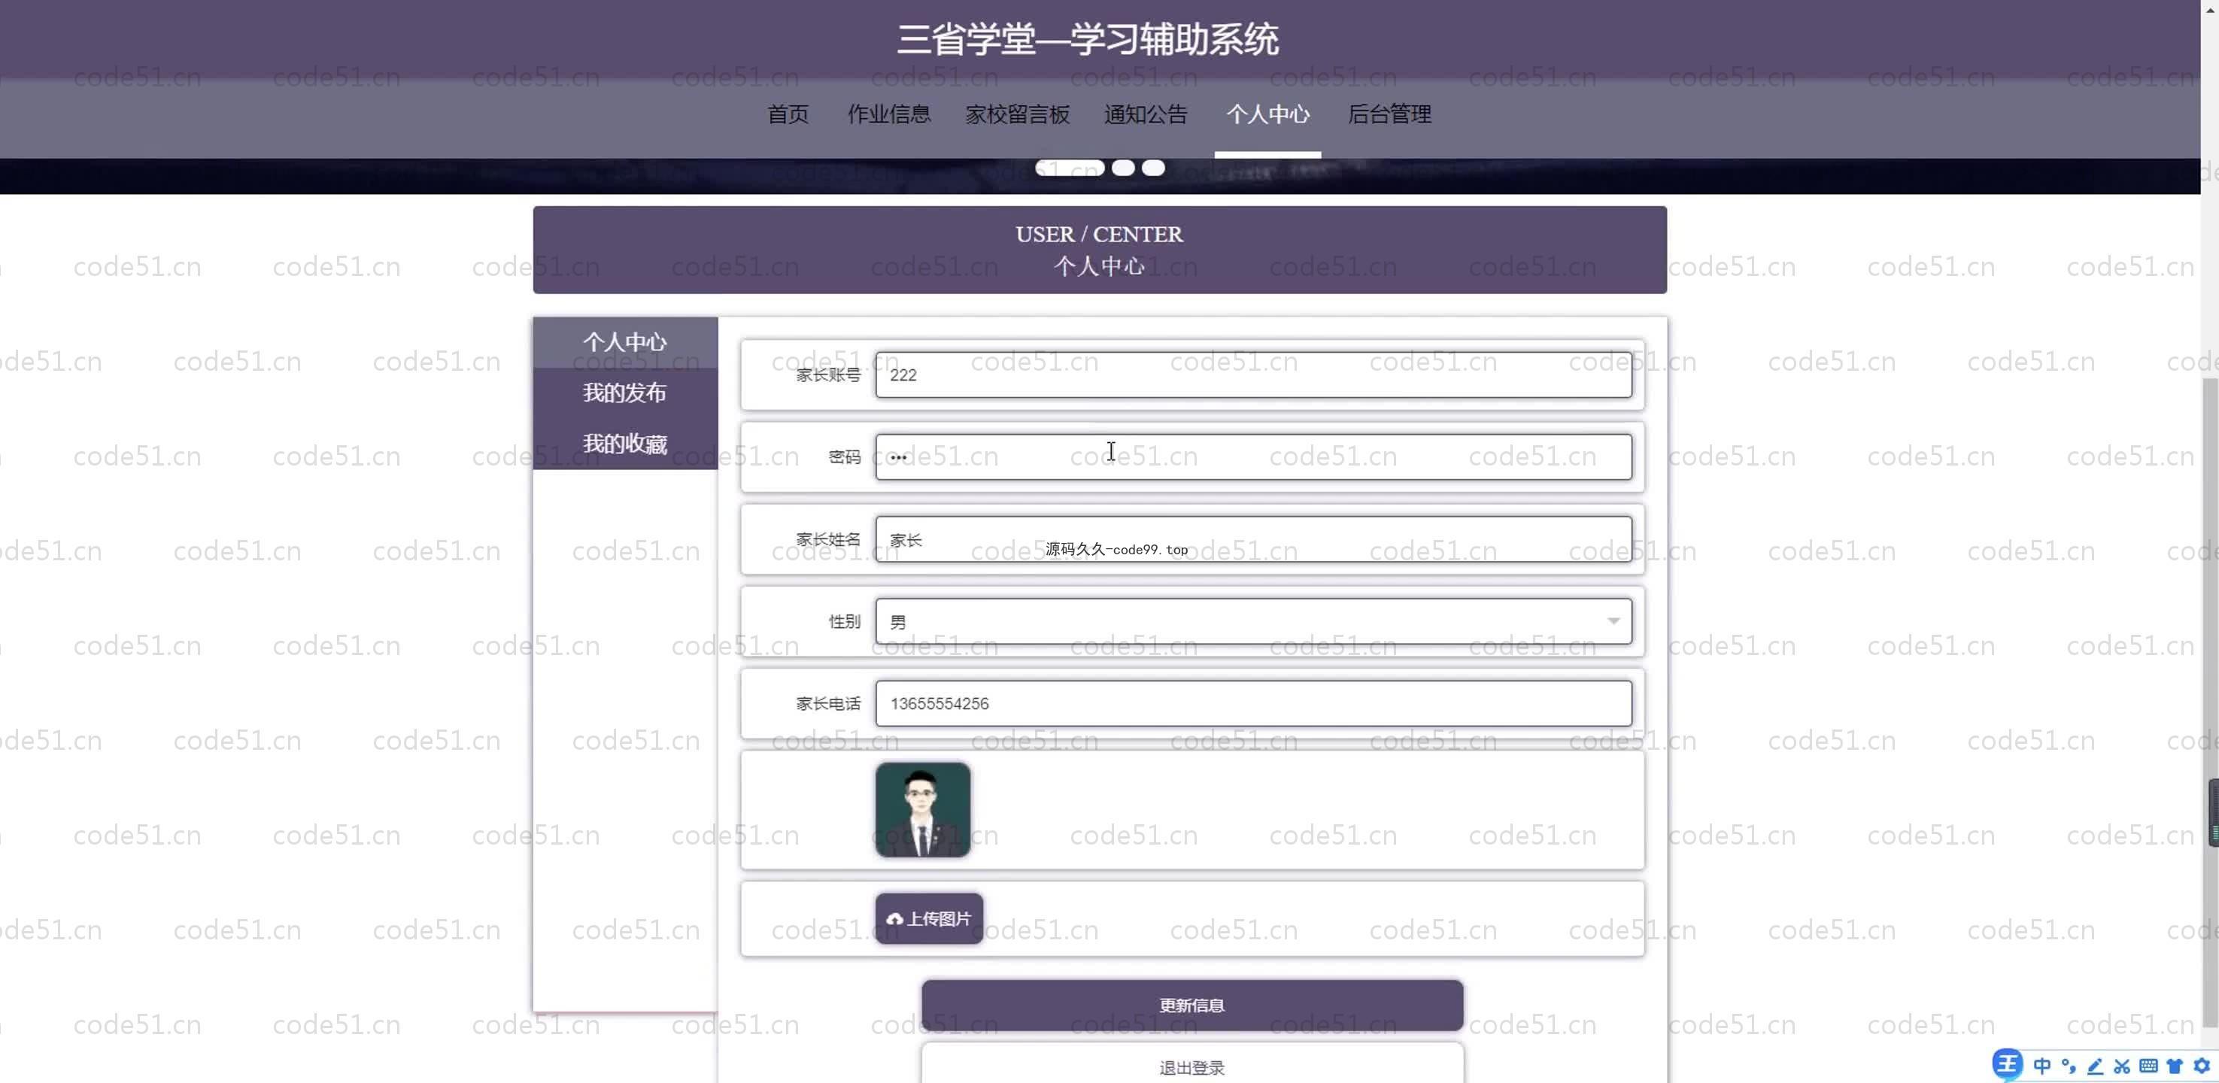Screen dimensions: 2219x1083
Task: Click the 家长账号 label
Action: (828, 375)
